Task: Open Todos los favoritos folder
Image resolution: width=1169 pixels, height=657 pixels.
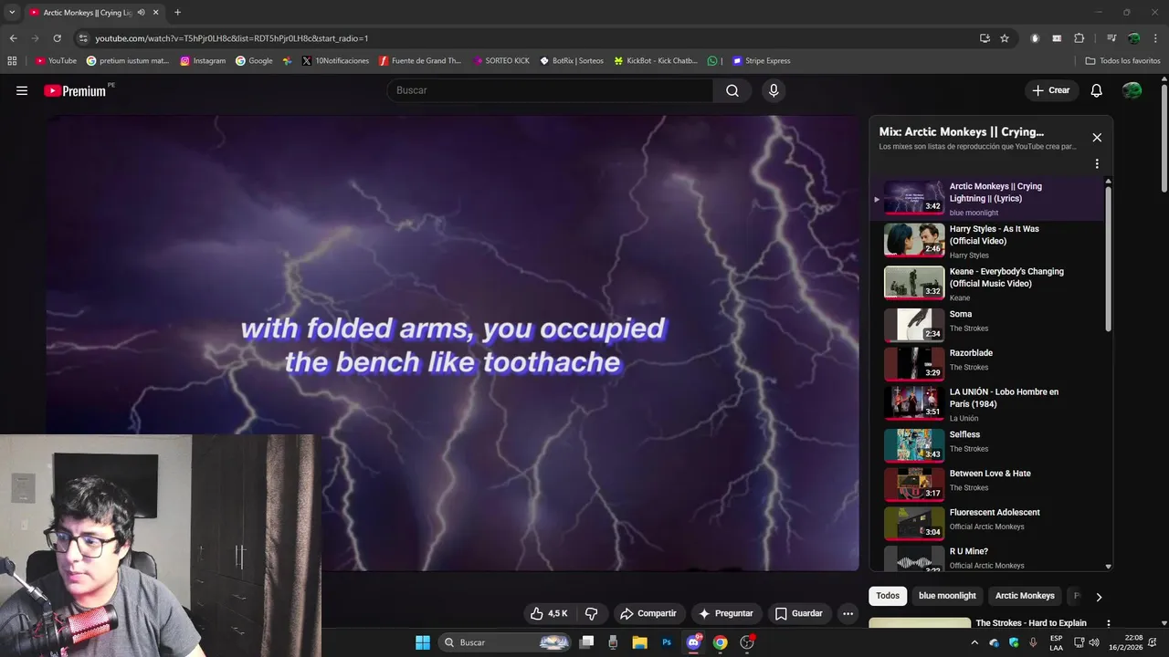Action: pyautogui.click(x=1123, y=61)
